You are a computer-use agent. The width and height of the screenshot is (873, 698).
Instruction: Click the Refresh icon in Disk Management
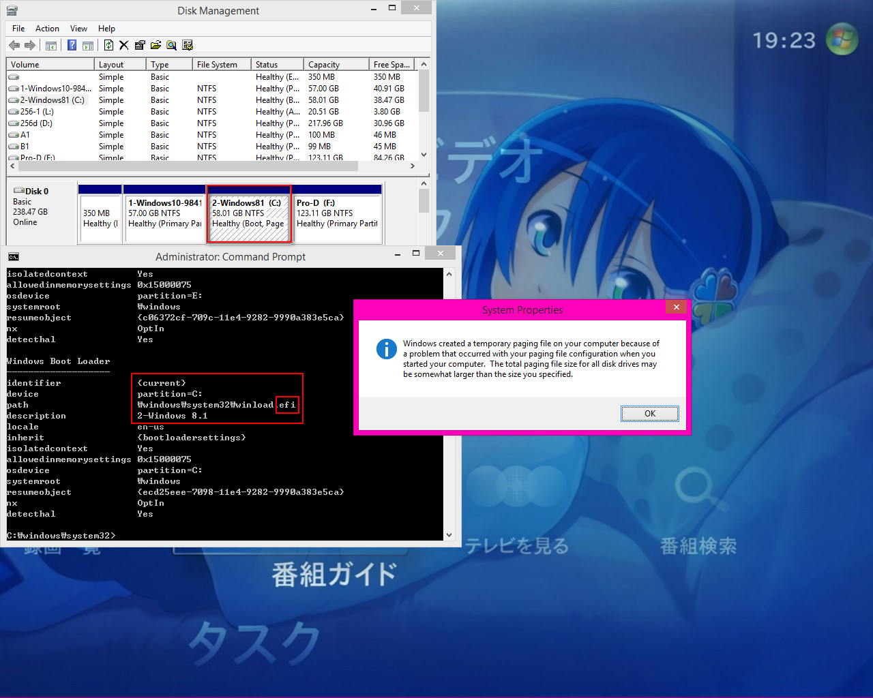click(x=108, y=46)
